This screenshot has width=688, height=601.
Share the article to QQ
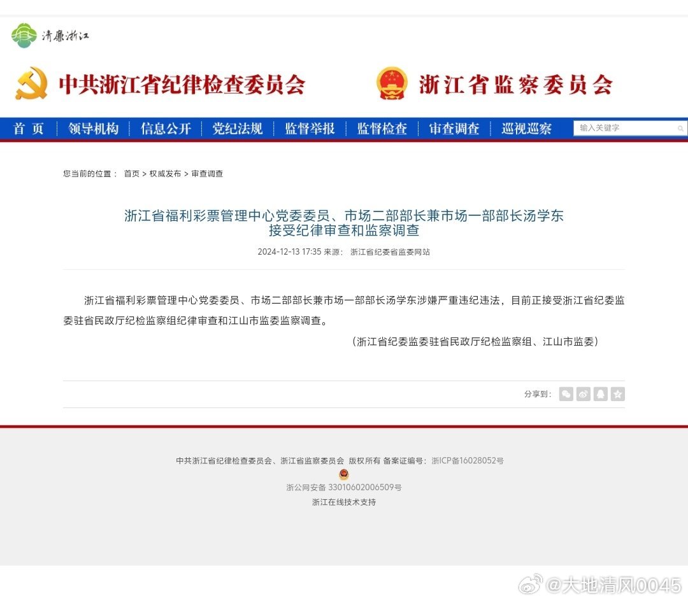[x=600, y=394]
